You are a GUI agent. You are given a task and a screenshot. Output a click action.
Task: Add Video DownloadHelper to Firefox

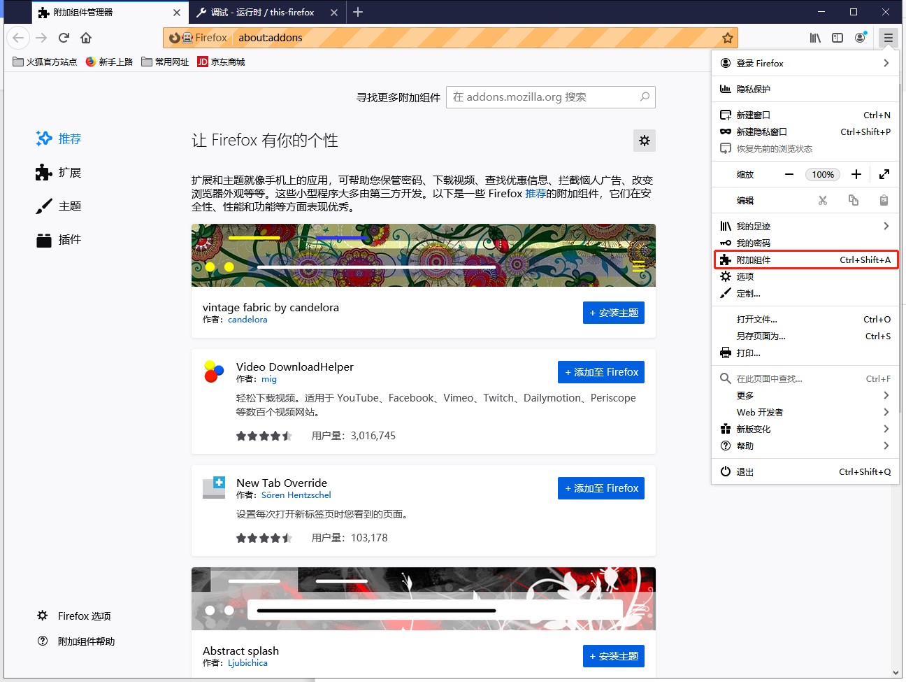pos(601,372)
